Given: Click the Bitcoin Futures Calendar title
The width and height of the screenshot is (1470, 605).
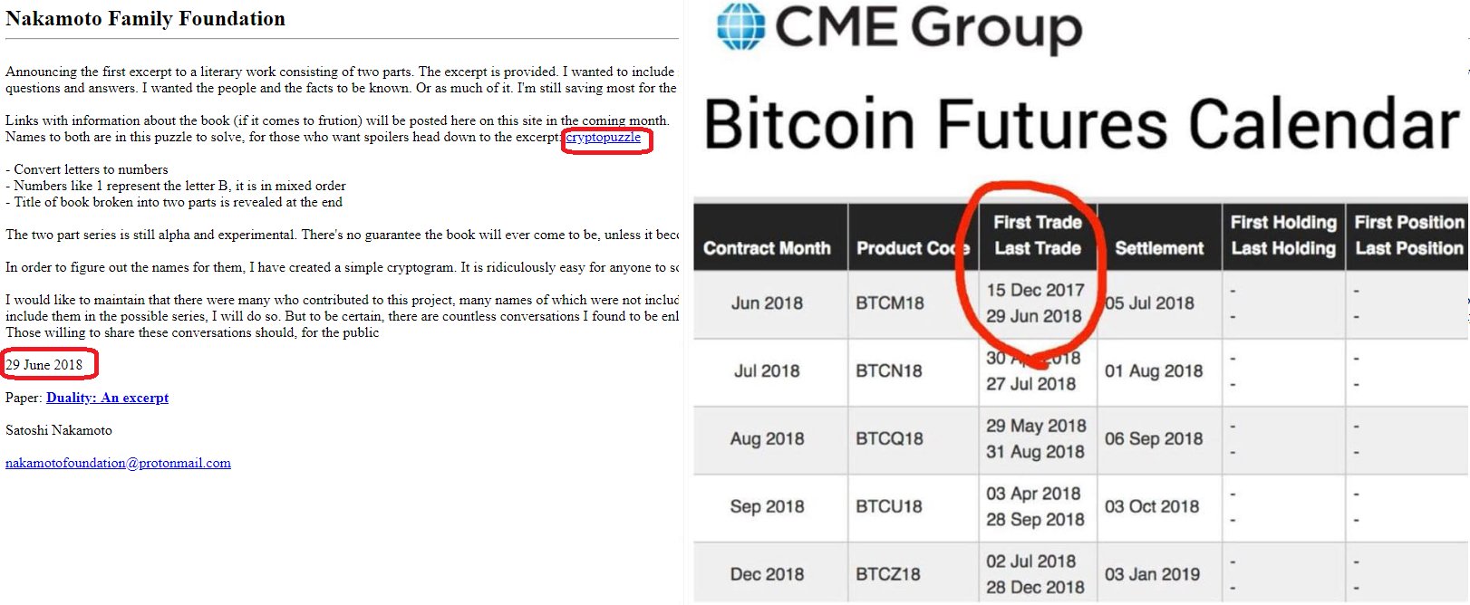Looking at the screenshot, I should 1082,124.
